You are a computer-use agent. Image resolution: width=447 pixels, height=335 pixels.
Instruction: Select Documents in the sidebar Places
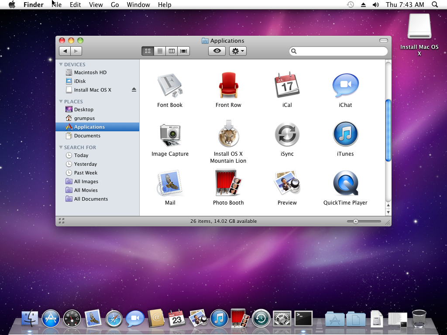(87, 136)
